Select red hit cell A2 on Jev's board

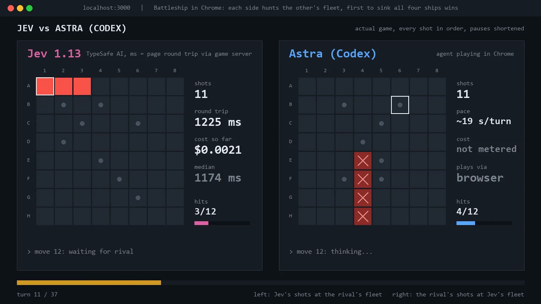click(63, 86)
